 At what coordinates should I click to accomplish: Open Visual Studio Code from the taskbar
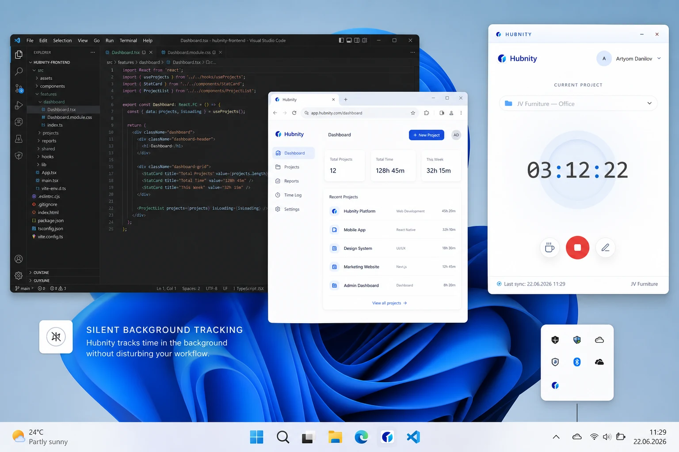point(413,437)
